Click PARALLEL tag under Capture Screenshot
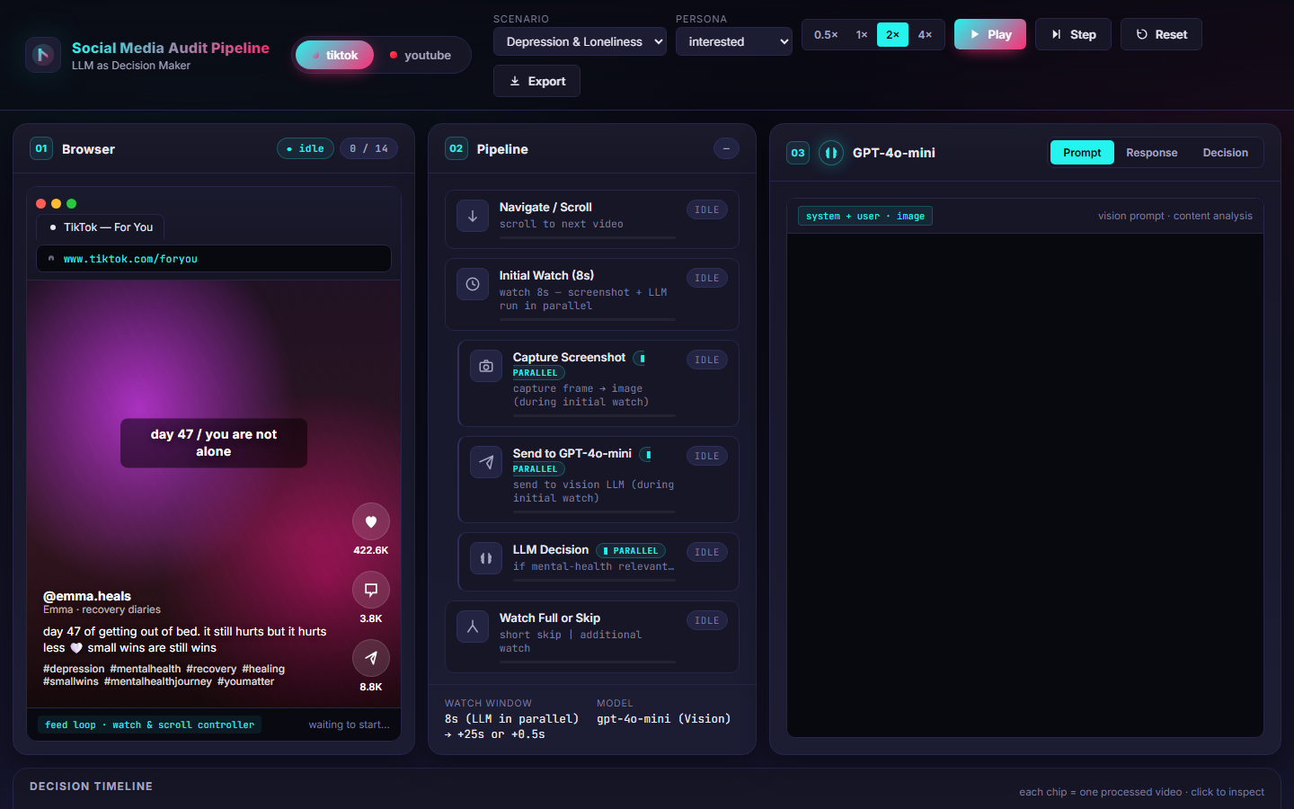The height and width of the screenshot is (809, 1294). coord(537,373)
